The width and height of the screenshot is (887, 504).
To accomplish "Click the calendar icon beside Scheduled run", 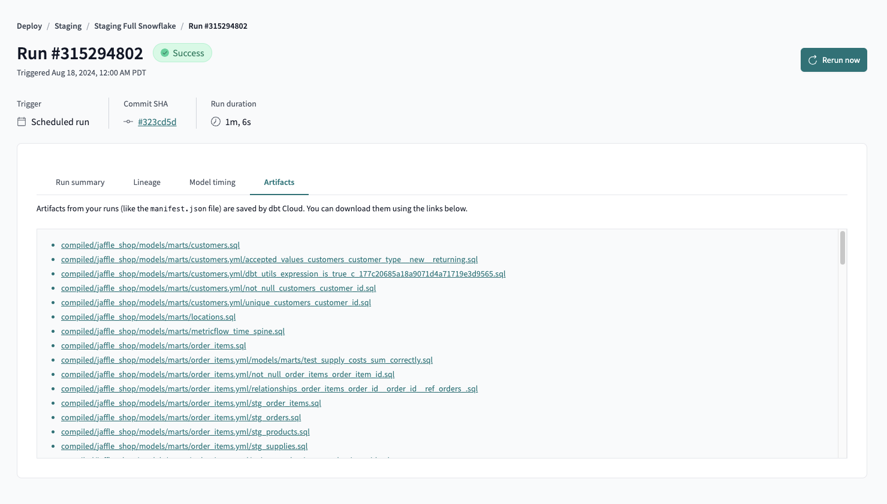I will 21,122.
